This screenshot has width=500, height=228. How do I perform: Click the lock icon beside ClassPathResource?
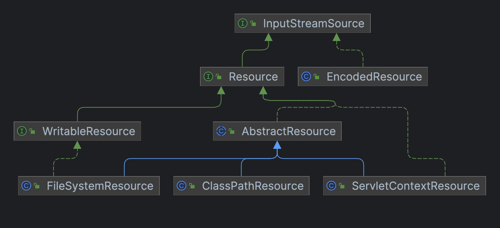click(x=192, y=186)
